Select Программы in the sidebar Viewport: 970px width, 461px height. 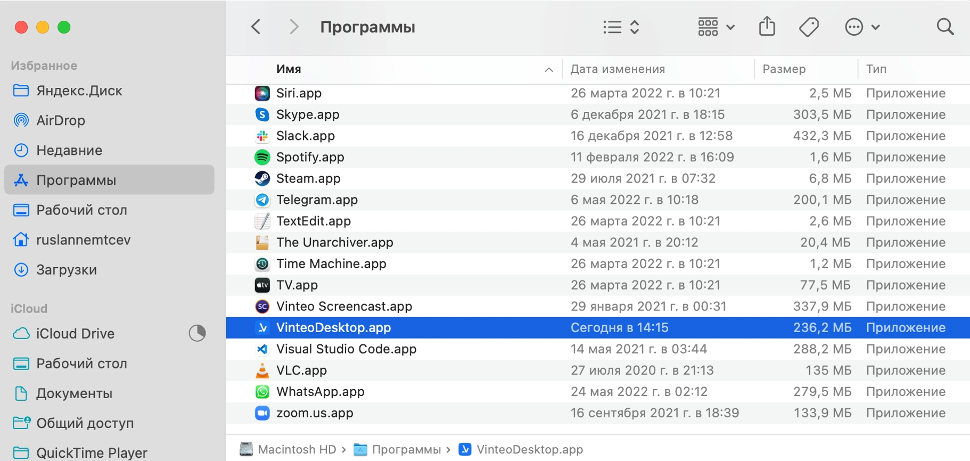click(x=109, y=180)
